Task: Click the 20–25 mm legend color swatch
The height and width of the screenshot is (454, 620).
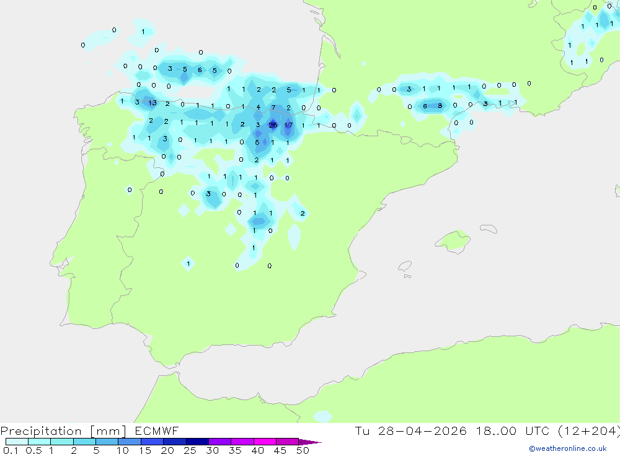Action: (175, 442)
